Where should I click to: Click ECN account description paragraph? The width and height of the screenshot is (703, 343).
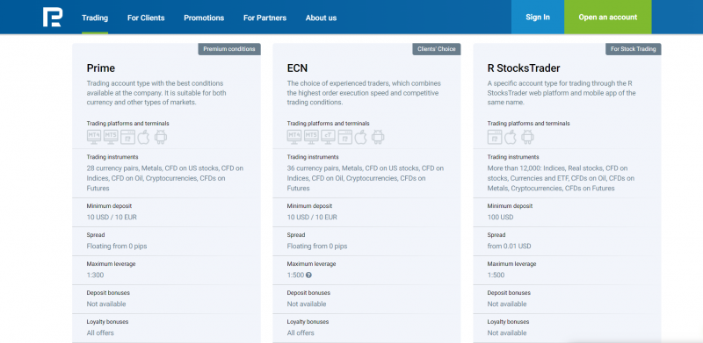coord(364,93)
